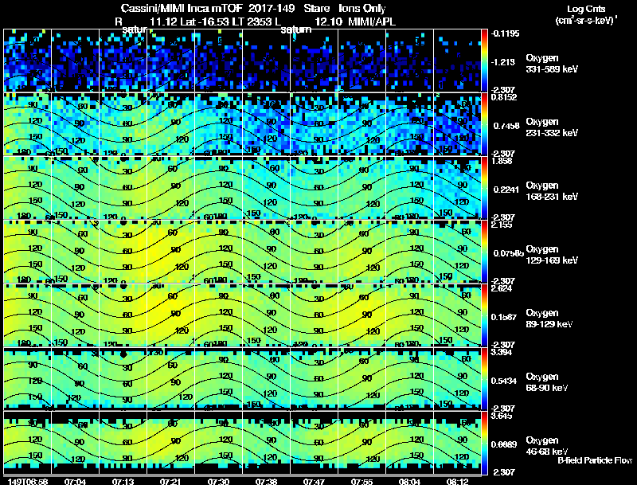Image resolution: width=637 pixels, height=485 pixels.
Task: Click the black Saturn dot in the 129-169 keV panel at 07:13
Action: 123,223
